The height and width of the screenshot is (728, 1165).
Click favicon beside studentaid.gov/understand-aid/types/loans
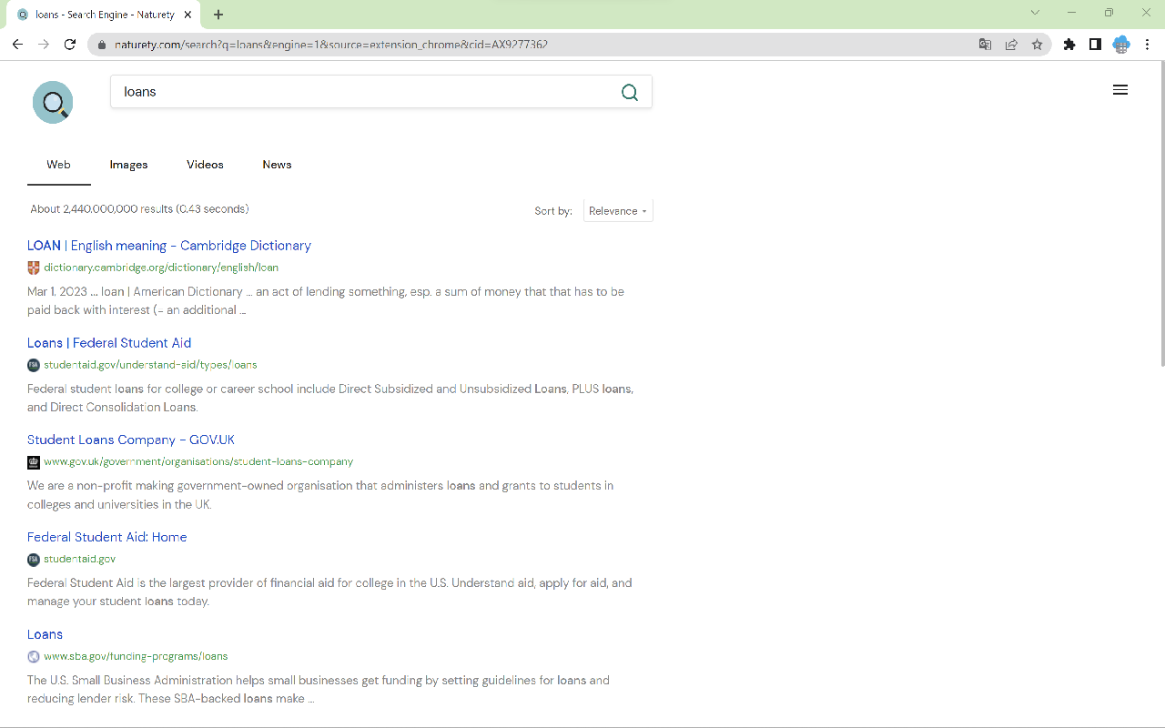34,365
